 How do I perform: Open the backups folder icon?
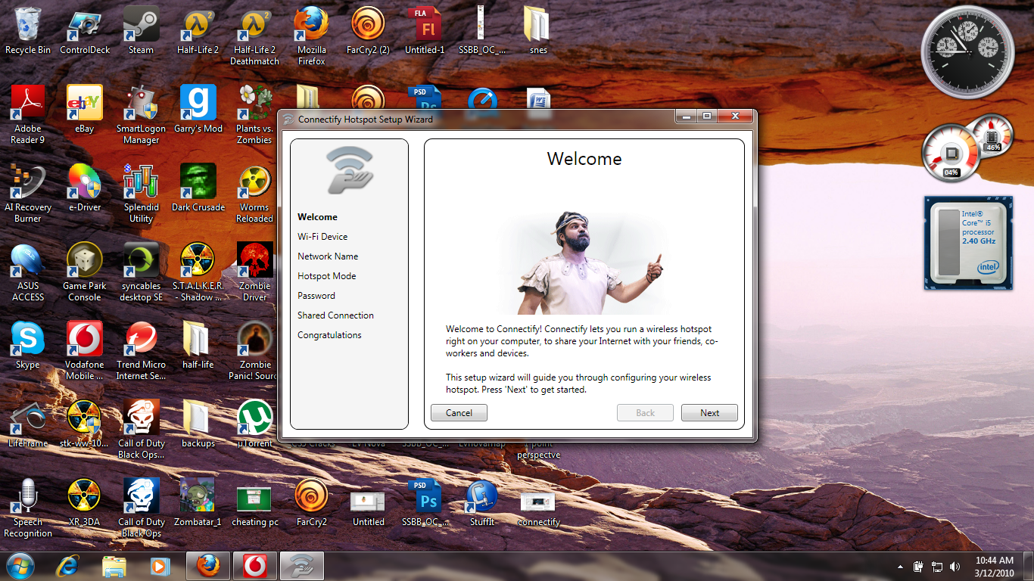click(198, 424)
